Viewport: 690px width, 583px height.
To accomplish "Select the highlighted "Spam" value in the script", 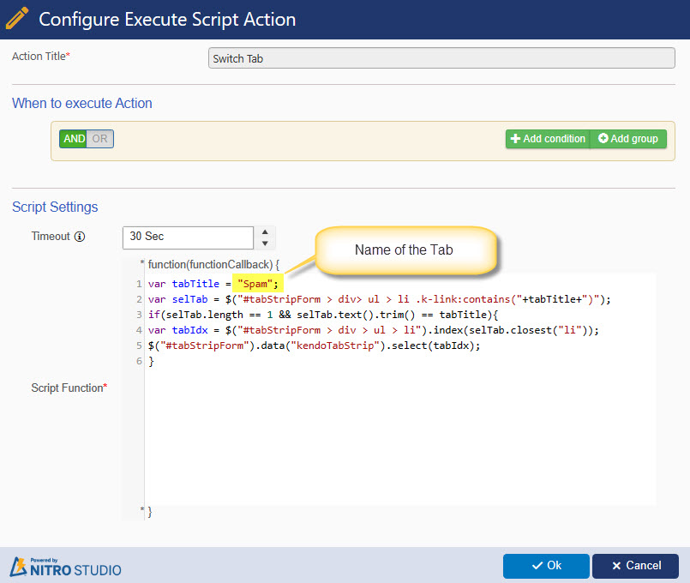I will click(x=256, y=282).
